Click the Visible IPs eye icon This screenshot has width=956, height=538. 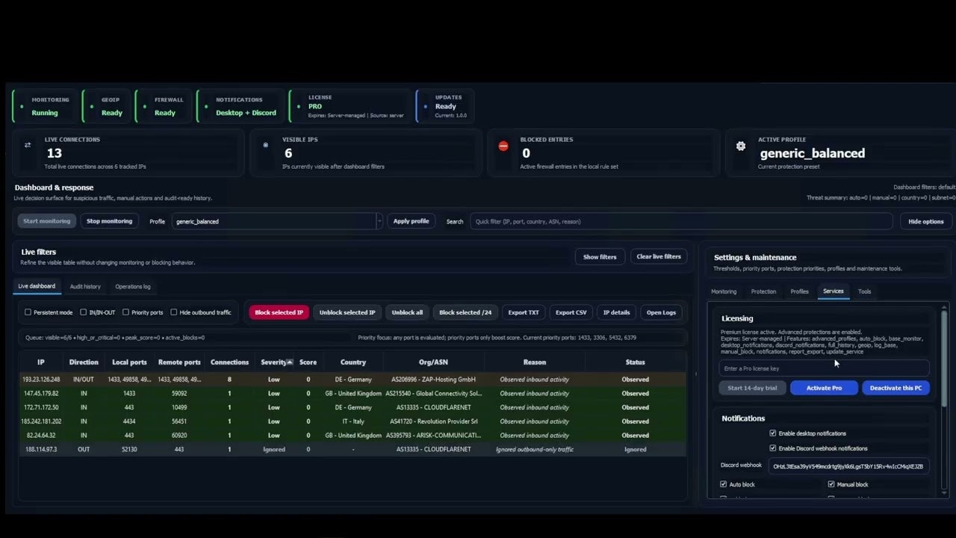point(266,145)
